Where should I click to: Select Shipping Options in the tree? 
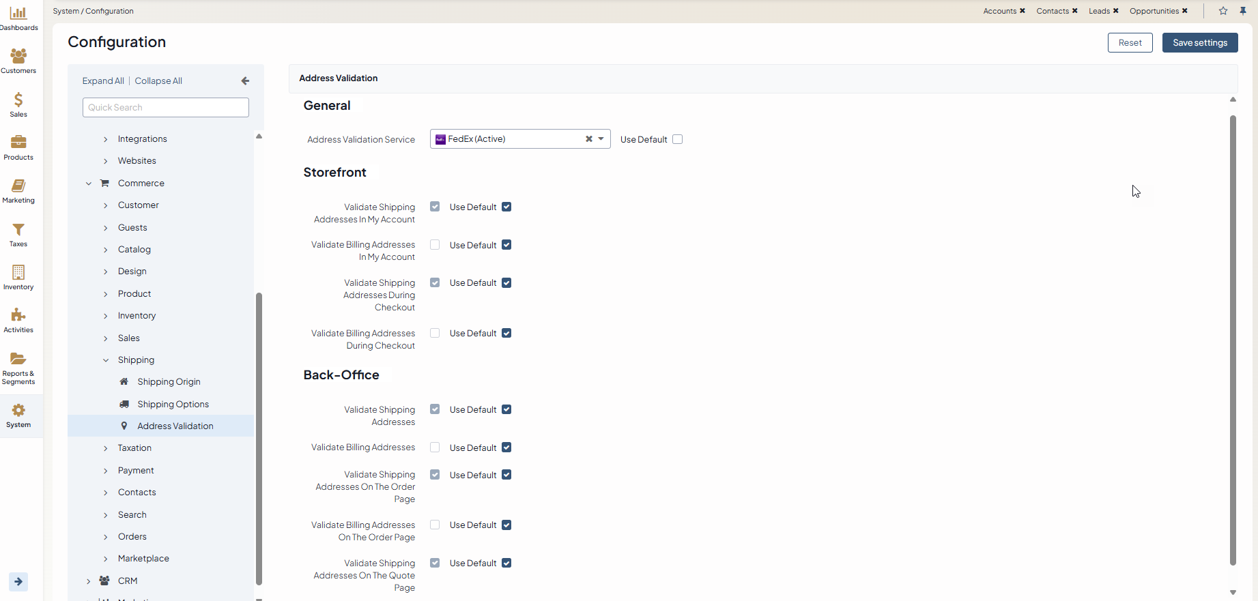click(x=173, y=405)
